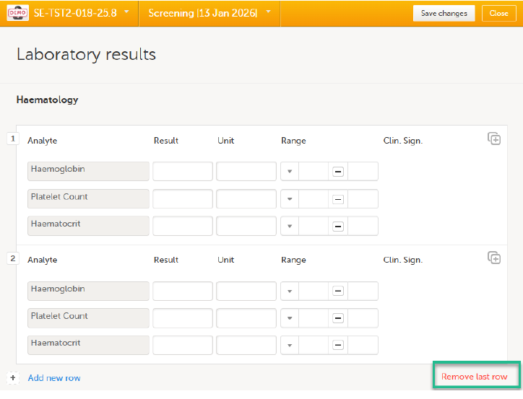Click minus icon in row 2 Haematocrit range

(x=337, y=346)
